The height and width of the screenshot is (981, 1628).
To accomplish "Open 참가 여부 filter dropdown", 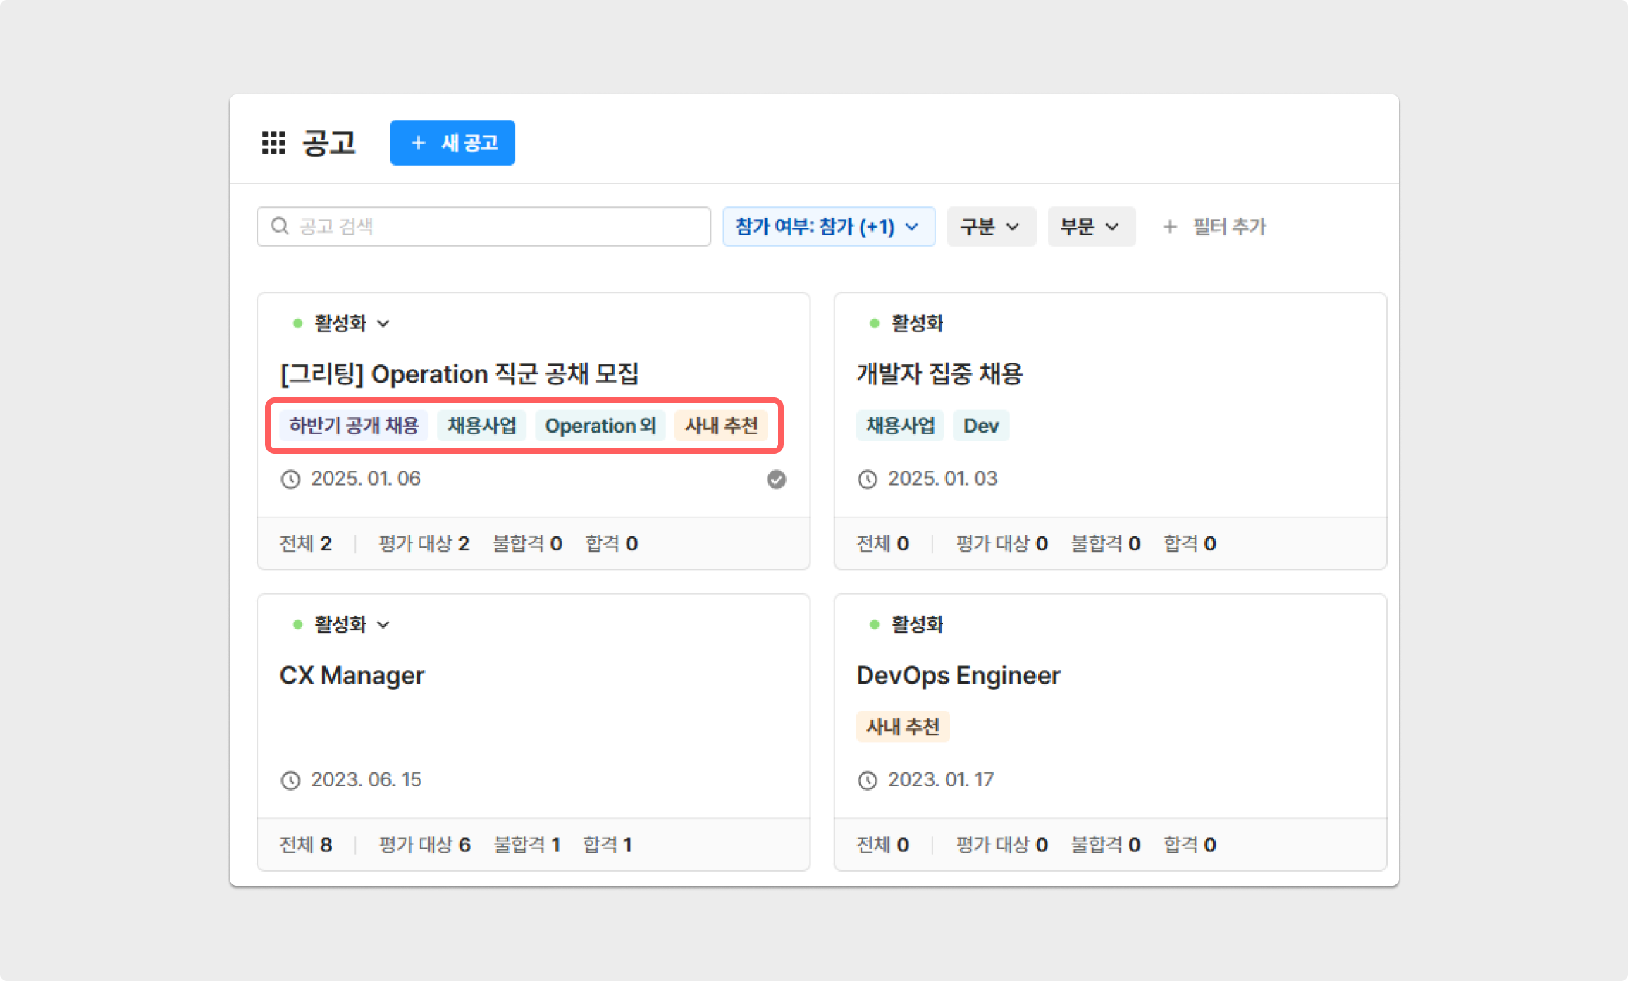I will click(828, 226).
